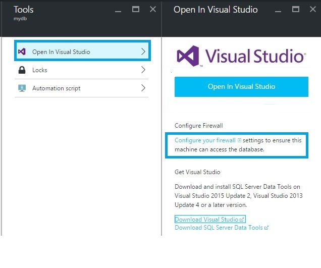Viewport: 321px width, 268px height.
Task: Follow the Download Visual Studio link
Action: click(206, 220)
